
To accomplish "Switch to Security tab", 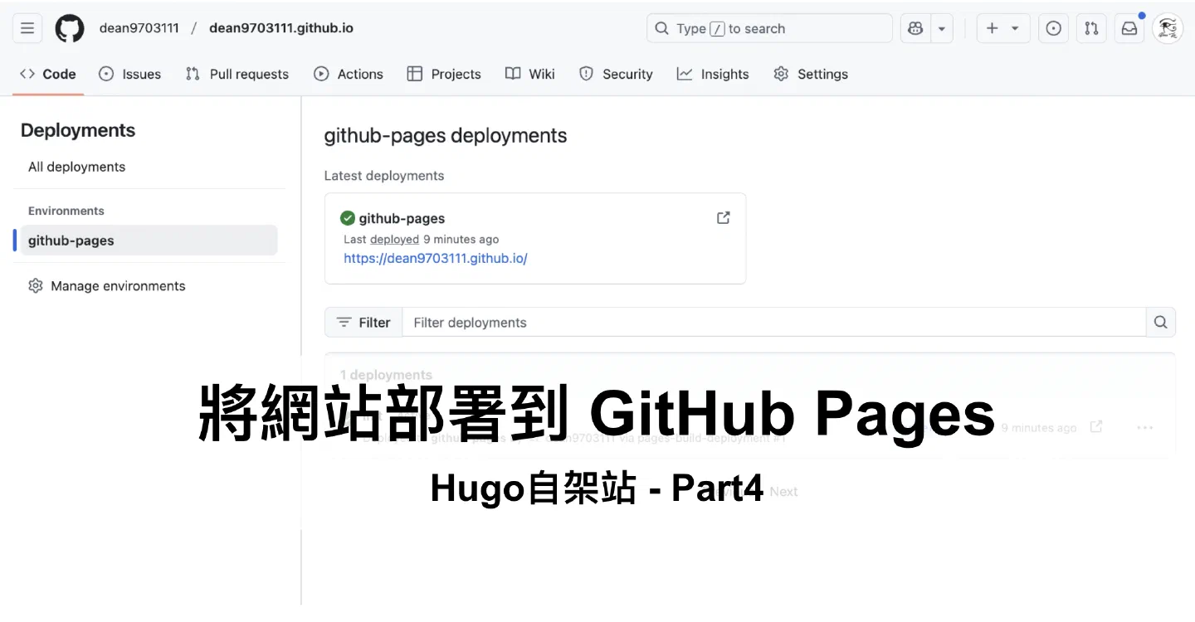I will pos(616,74).
